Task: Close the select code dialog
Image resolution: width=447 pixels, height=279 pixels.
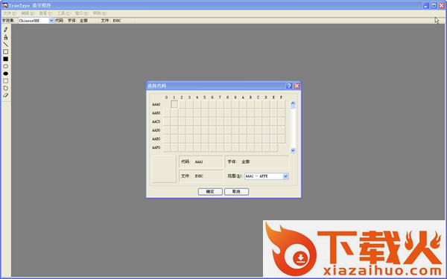Action: (x=297, y=86)
